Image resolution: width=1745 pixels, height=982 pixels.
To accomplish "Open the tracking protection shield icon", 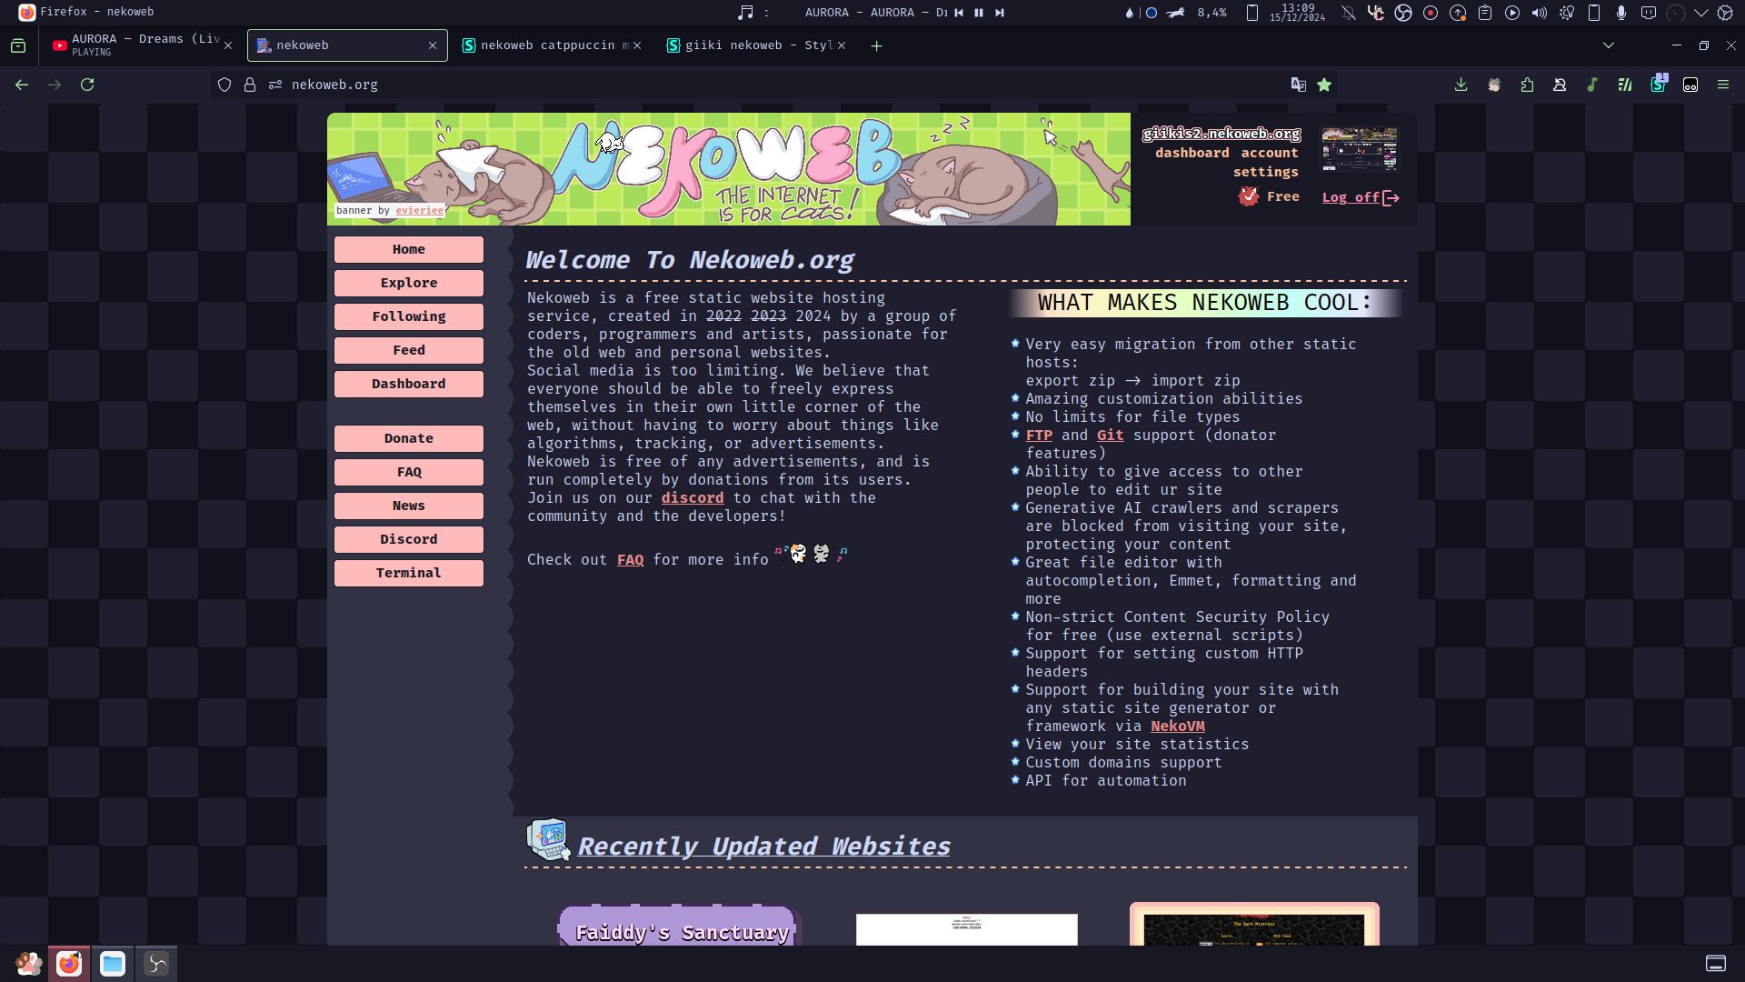I will [x=224, y=85].
